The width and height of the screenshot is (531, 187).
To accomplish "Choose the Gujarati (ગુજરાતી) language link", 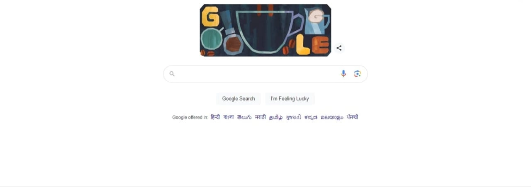I will click(294, 117).
